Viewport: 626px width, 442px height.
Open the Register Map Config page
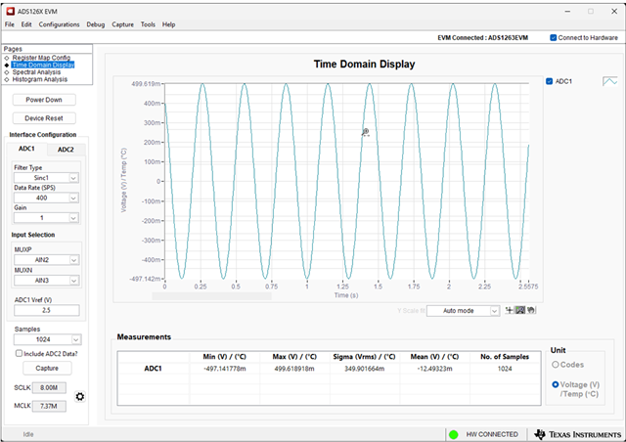(41, 58)
